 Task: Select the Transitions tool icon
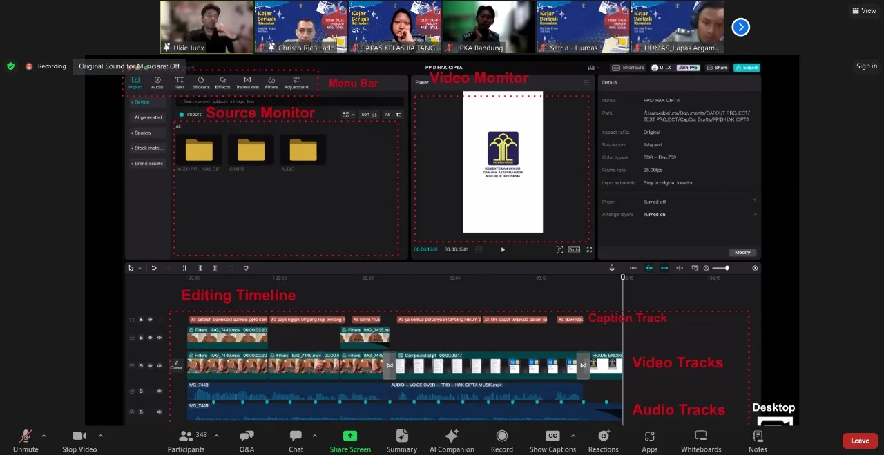(x=247, y=83)
